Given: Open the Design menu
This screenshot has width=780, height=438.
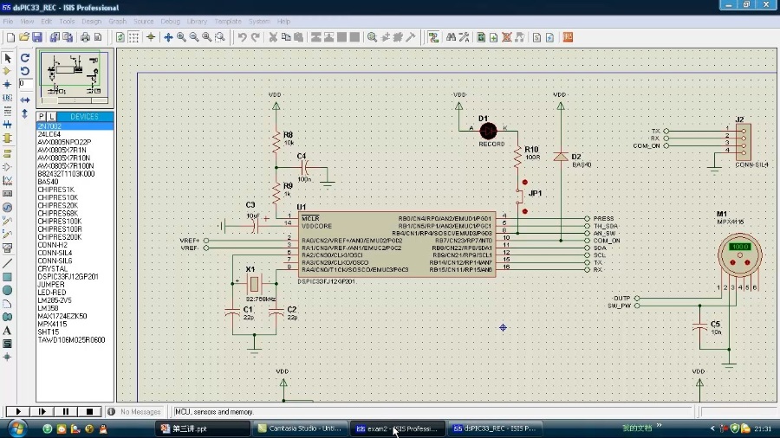Looking at the screenshot, I should tap(91, 22).
